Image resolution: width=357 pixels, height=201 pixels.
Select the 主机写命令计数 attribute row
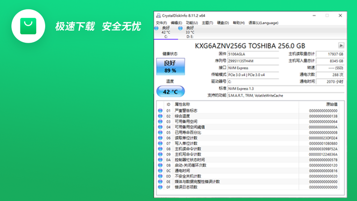click(x=248, y=154)
